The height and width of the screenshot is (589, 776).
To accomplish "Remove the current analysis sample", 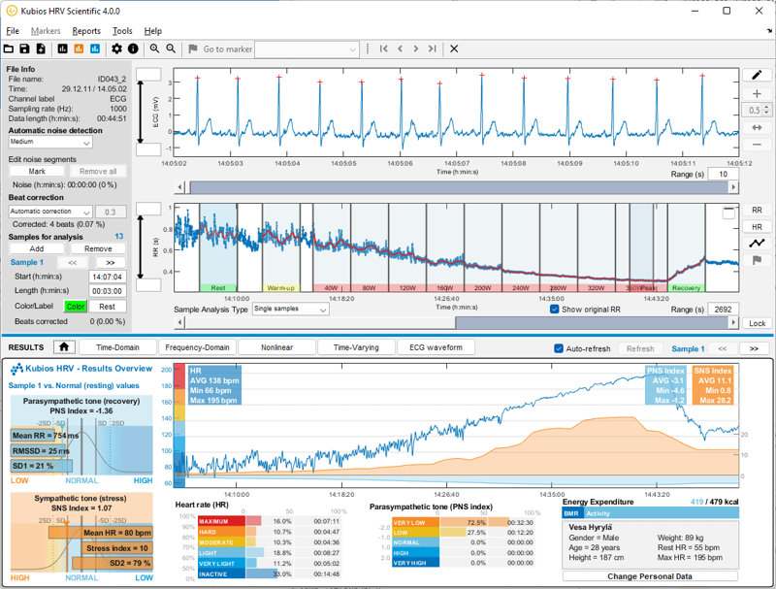I will point(98,248).
